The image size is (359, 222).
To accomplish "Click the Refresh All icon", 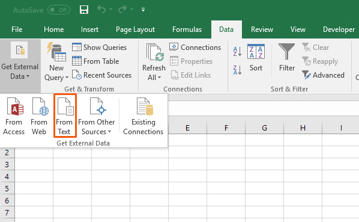I will [x=155, y=53].
